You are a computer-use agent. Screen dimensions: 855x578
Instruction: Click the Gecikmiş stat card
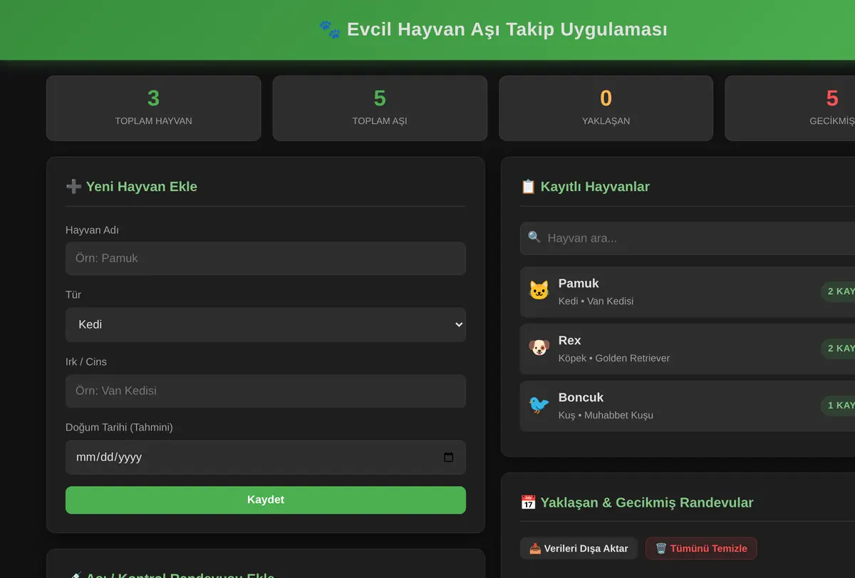tap(790, 108)
